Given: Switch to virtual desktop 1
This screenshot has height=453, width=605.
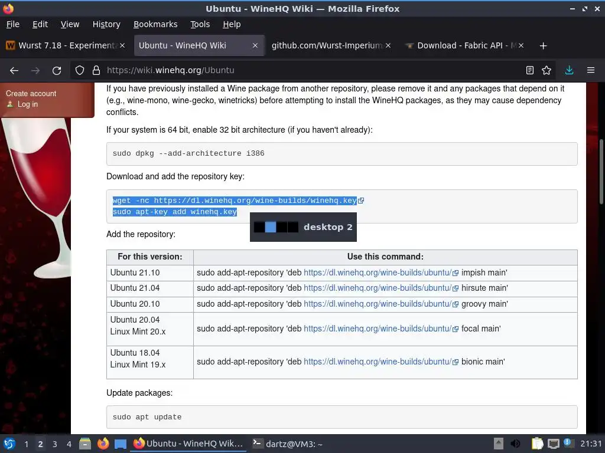Looking at the screenshot, I should tap(26, 444).
